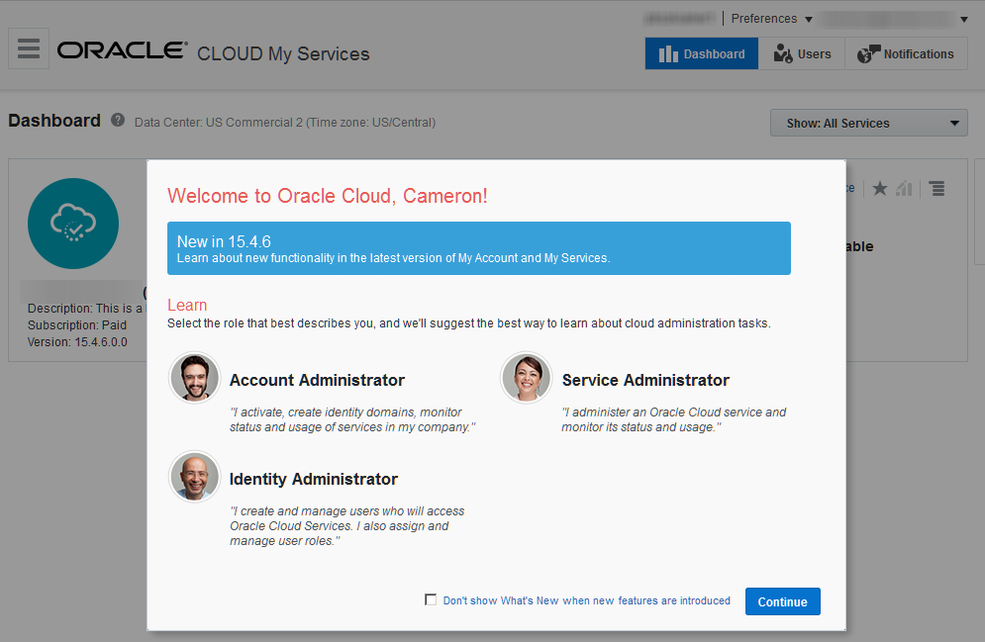Viewport: 985px width, 642px height.
Task: Click the cloud service icon on card
Action: (73, 224)
